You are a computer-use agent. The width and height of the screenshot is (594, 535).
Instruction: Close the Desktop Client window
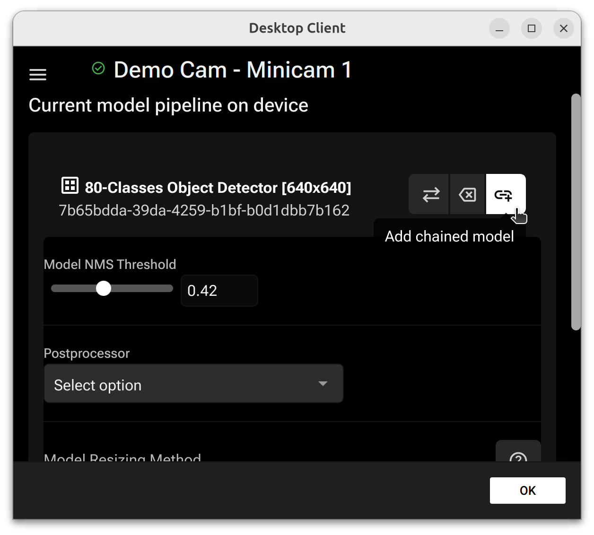[563, 29]
